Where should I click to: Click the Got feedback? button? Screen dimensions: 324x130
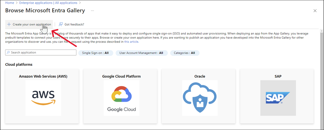[74, 24]
